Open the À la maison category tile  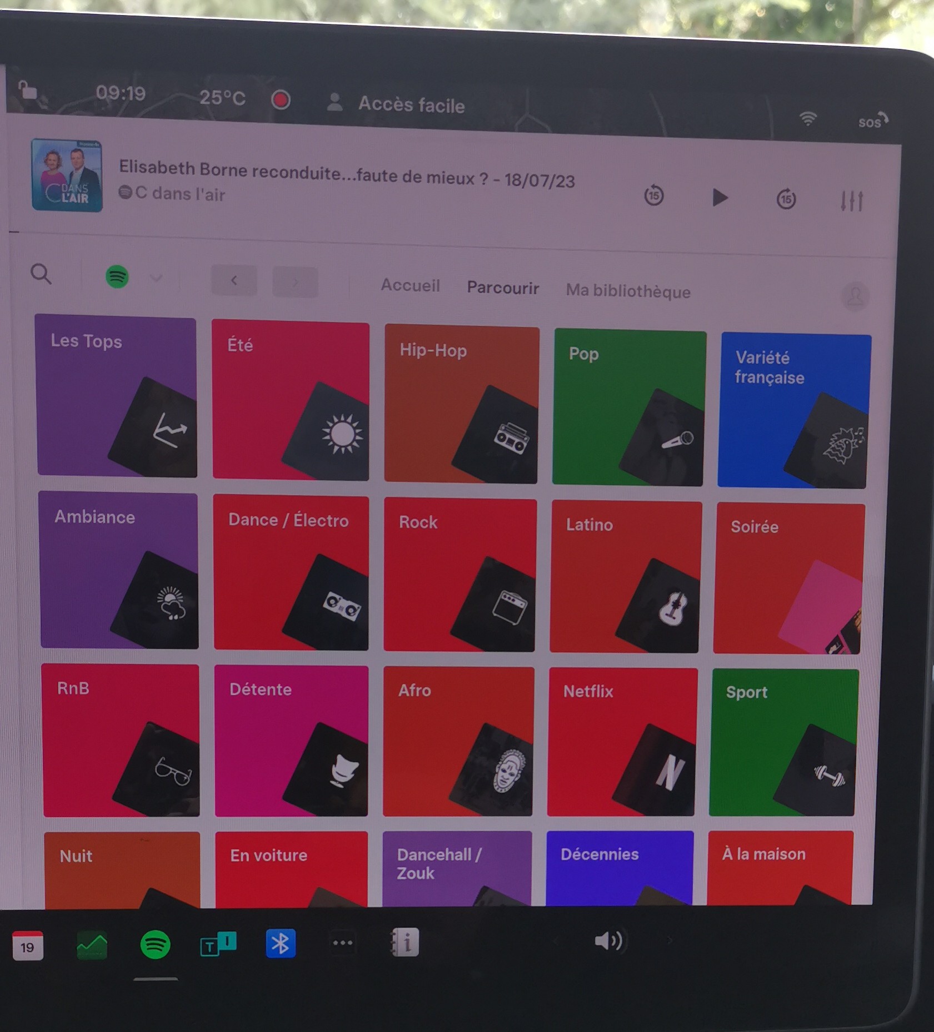point(780,868)
